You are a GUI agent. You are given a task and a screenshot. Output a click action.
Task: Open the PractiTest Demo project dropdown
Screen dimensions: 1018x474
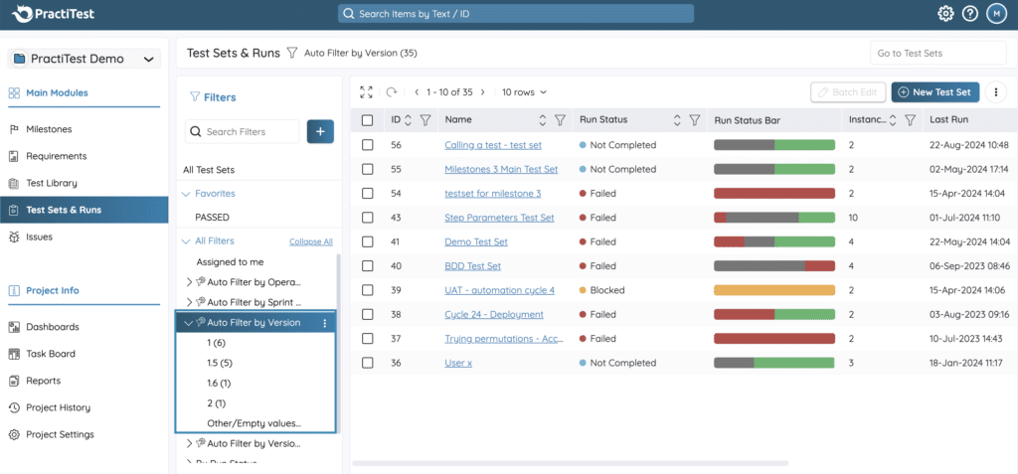[x=84, y=59]
